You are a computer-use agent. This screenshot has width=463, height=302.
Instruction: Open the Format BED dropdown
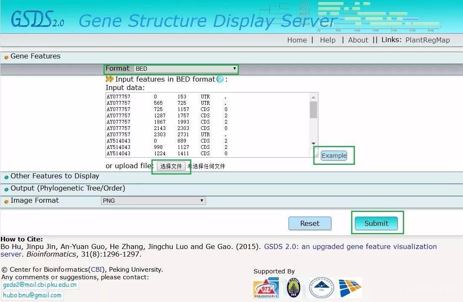click(186, 69)
